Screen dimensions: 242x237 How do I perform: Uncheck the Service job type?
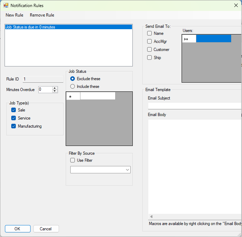(x=14, y=118)
